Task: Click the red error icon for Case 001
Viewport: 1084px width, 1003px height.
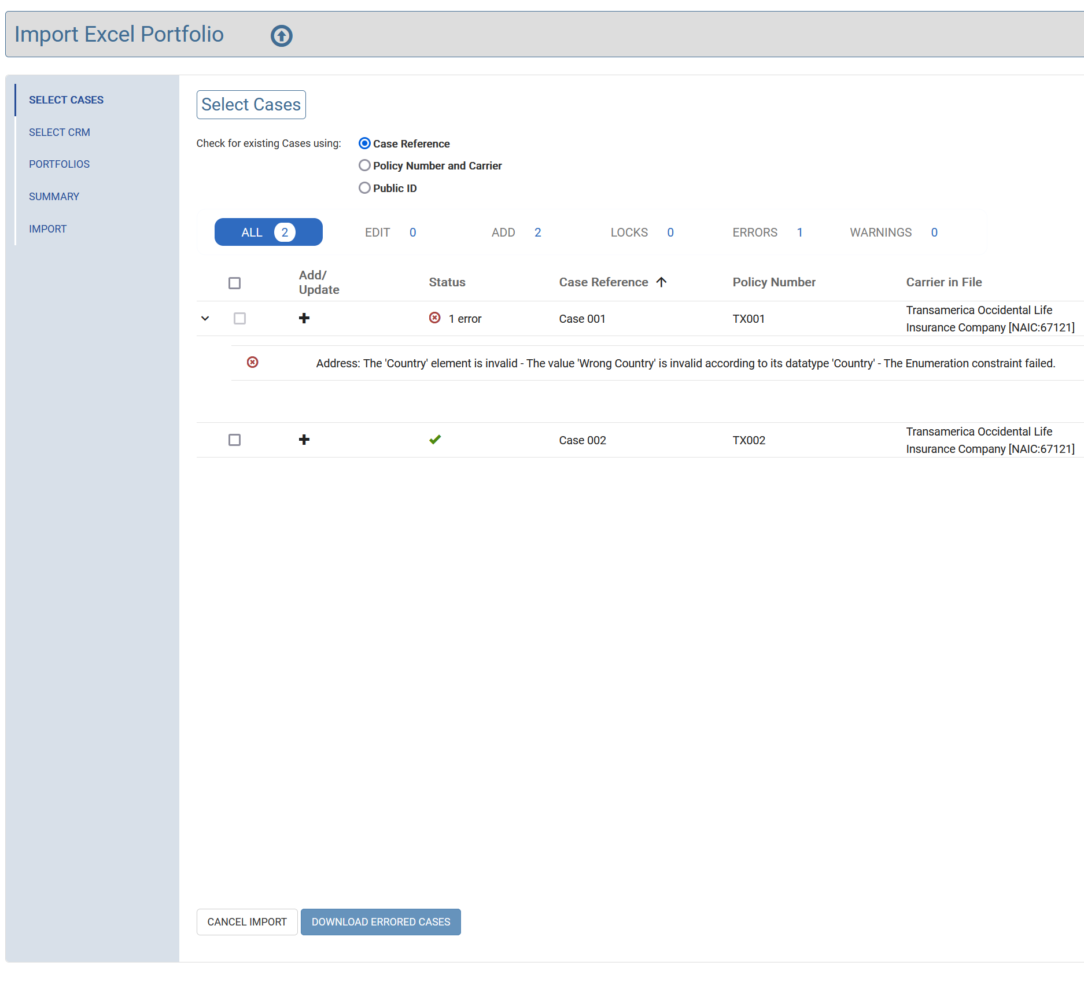Action: tap(434, 318)
